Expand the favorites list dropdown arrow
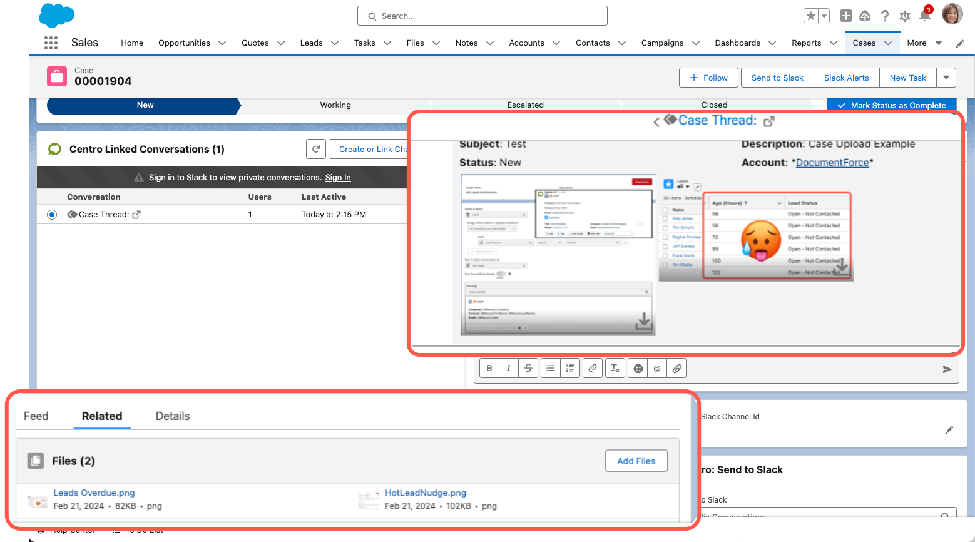The image size is (975, 542). (824, 16)
